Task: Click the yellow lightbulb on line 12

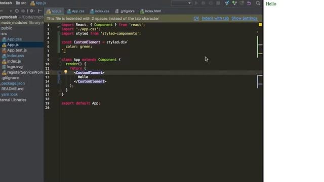Action: (x=66, y=72)
